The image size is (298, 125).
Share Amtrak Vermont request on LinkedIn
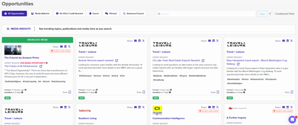140,41
